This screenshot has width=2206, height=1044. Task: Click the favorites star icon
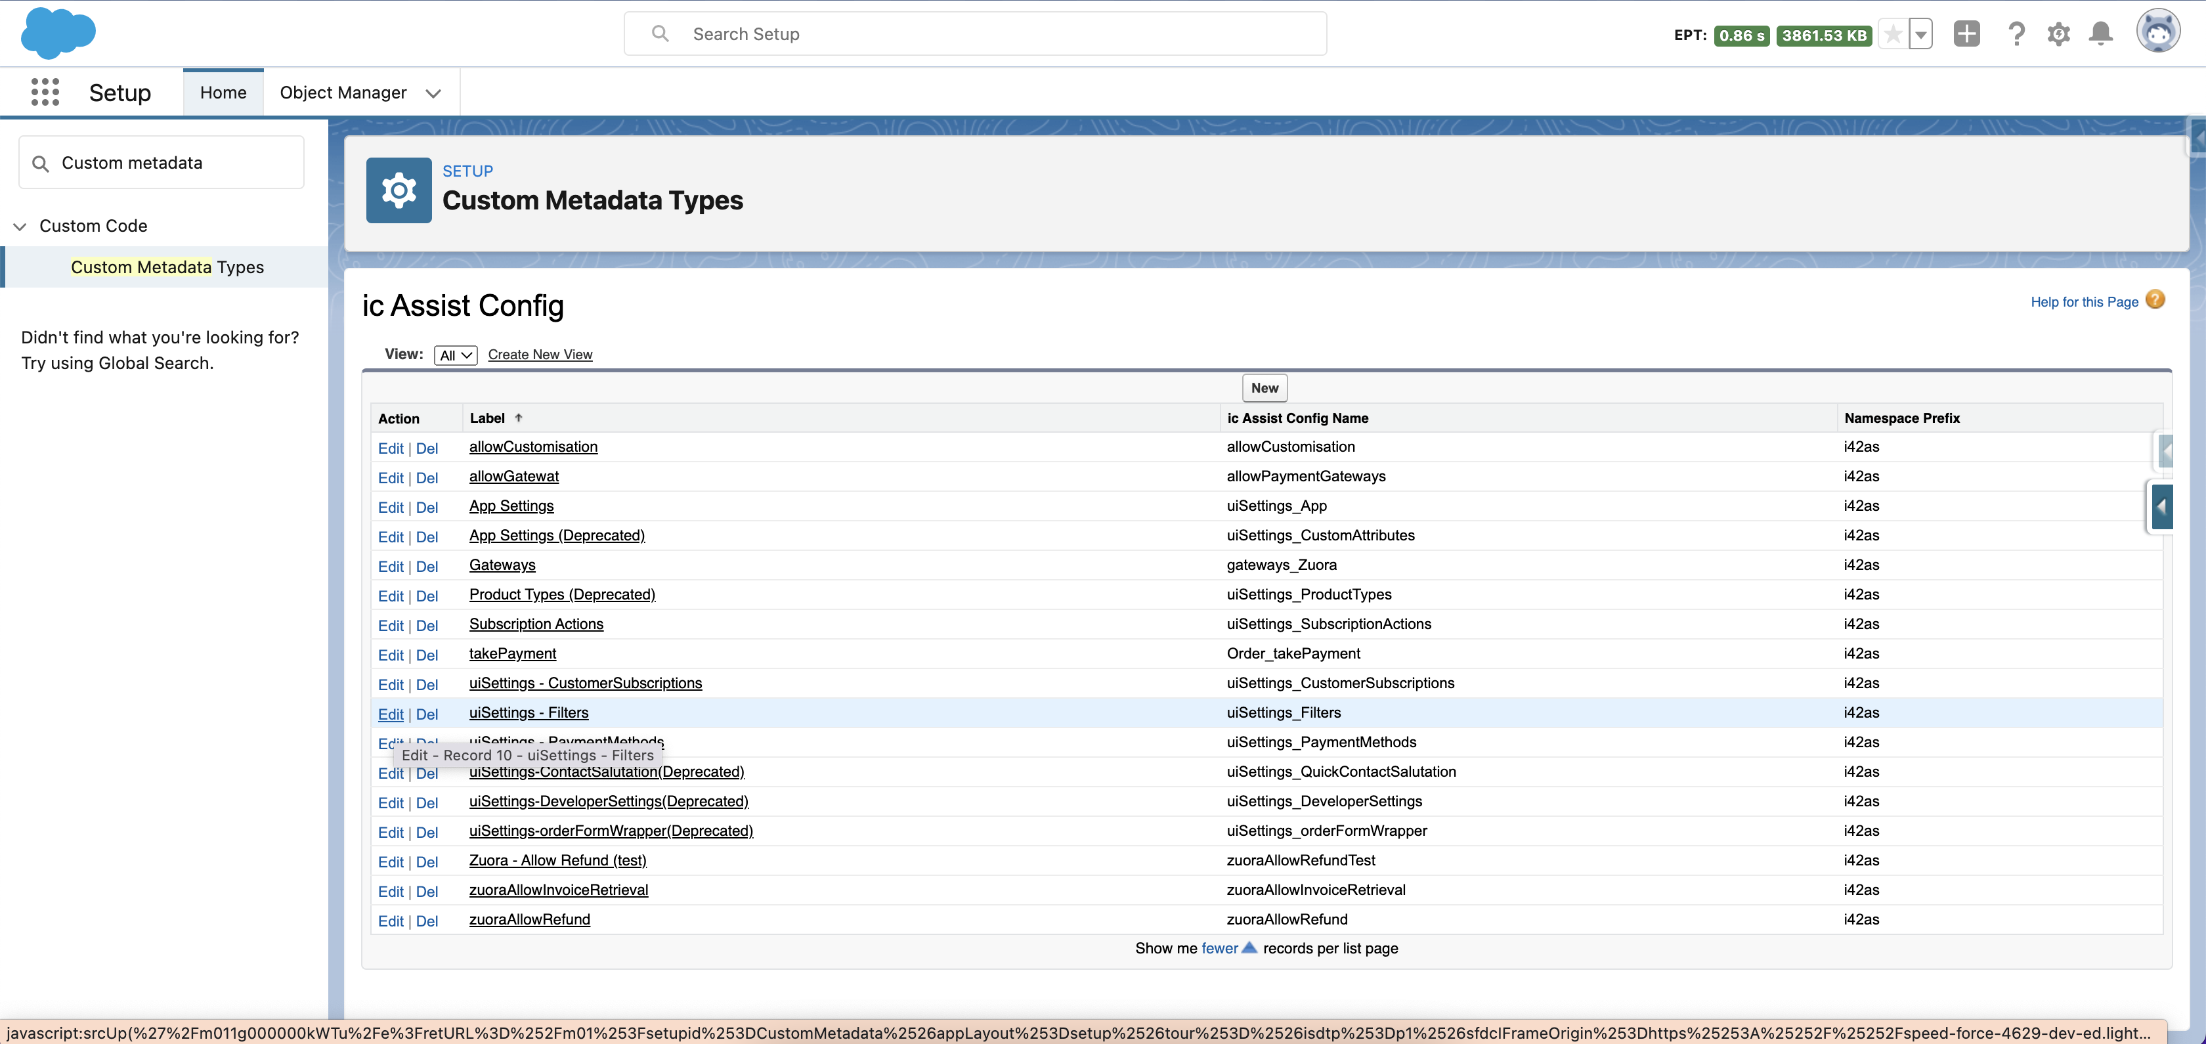tap(1893, 34)
